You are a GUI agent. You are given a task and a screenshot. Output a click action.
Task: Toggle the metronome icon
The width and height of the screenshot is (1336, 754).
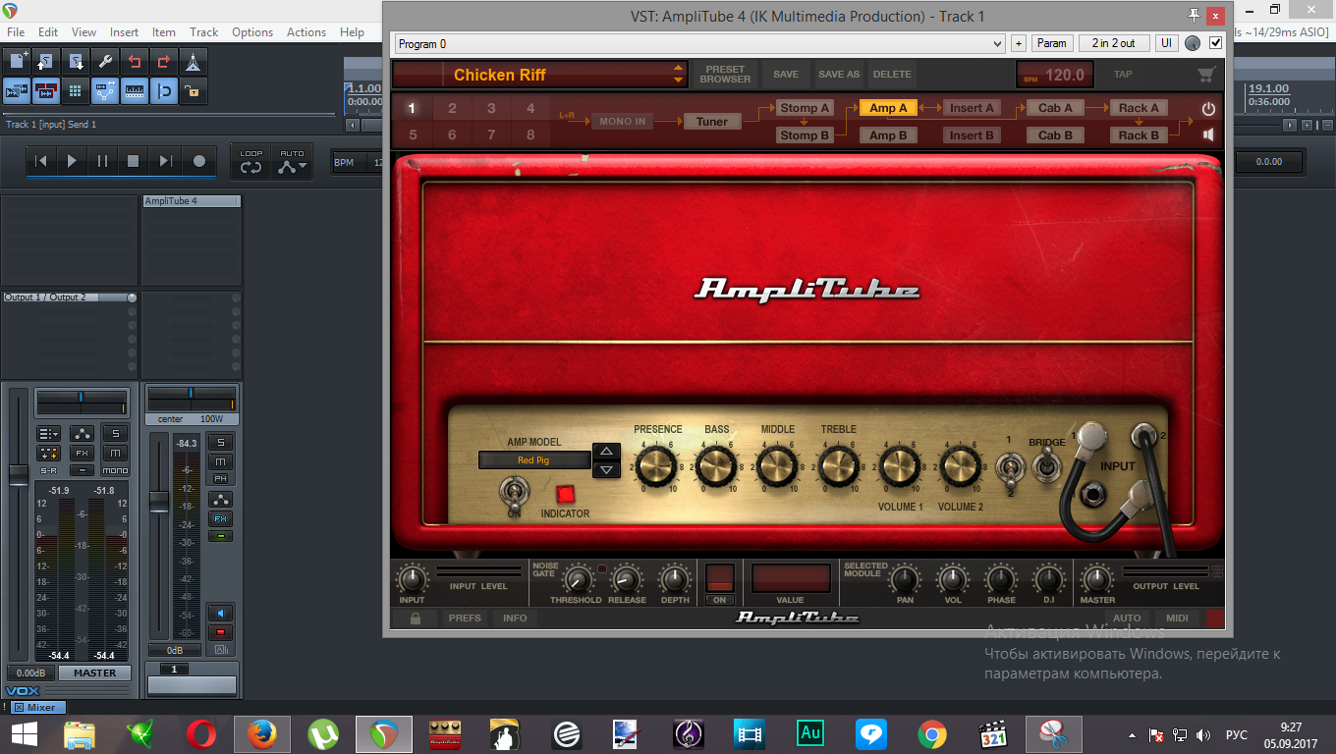194,62
